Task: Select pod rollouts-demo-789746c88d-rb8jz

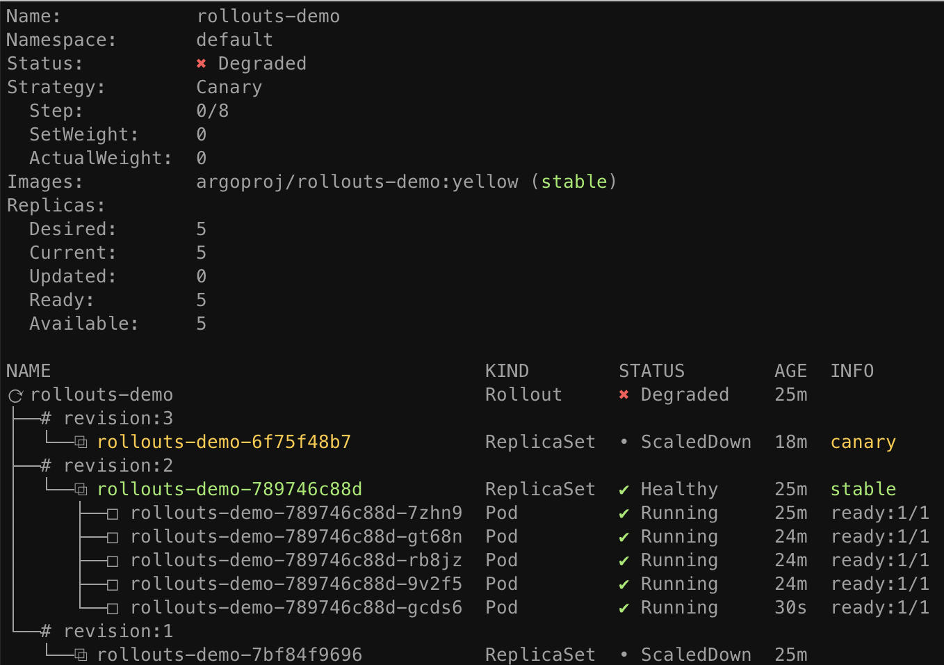Action: [x=296, y=560]
